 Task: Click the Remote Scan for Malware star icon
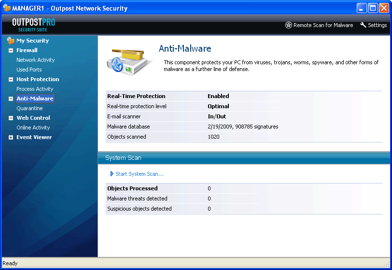[x=289, y=25]
